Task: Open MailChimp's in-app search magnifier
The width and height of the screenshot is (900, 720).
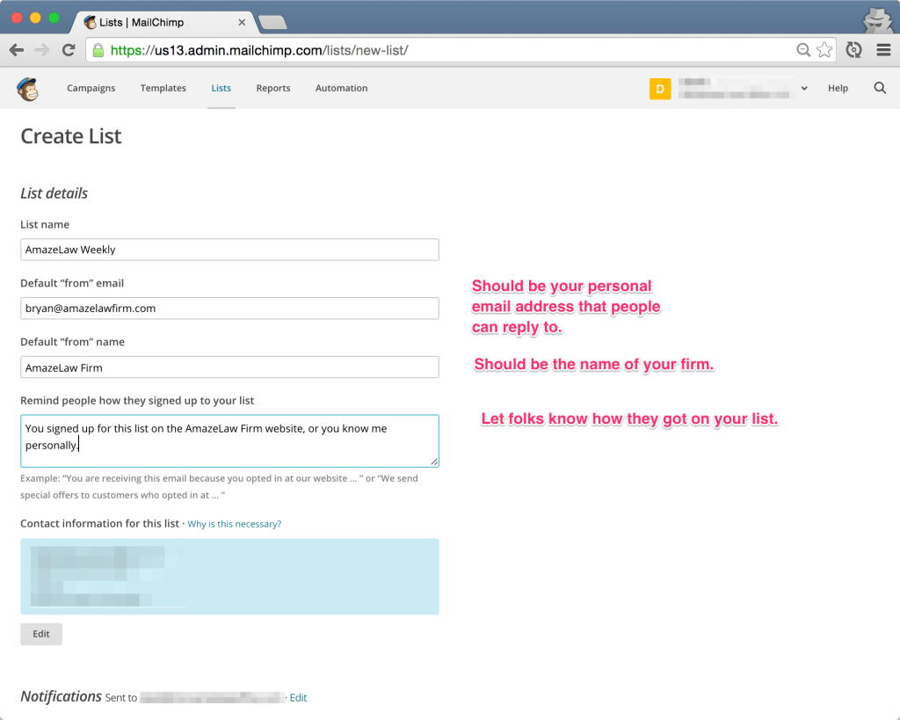Action: click(x=880, y=88)
